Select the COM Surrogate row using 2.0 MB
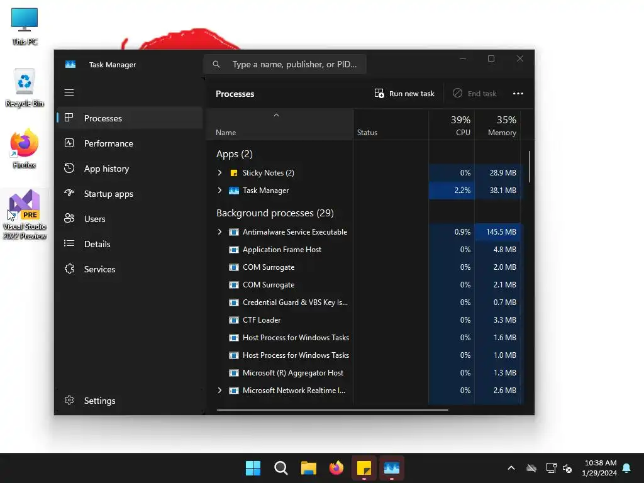The width and height of the screenshot is (644, 483). [x=364, y=267]
